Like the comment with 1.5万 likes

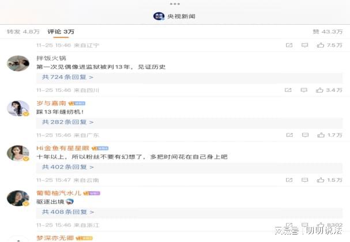pos(329,180)
